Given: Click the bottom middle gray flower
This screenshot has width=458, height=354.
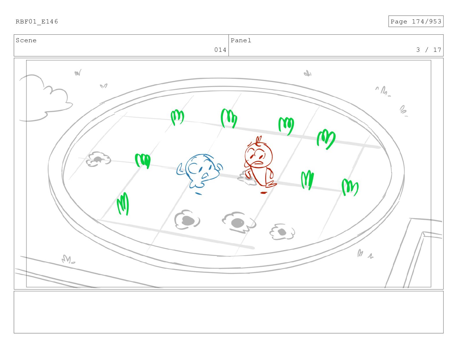Looking at the screenshot, I should coord(239,222).
